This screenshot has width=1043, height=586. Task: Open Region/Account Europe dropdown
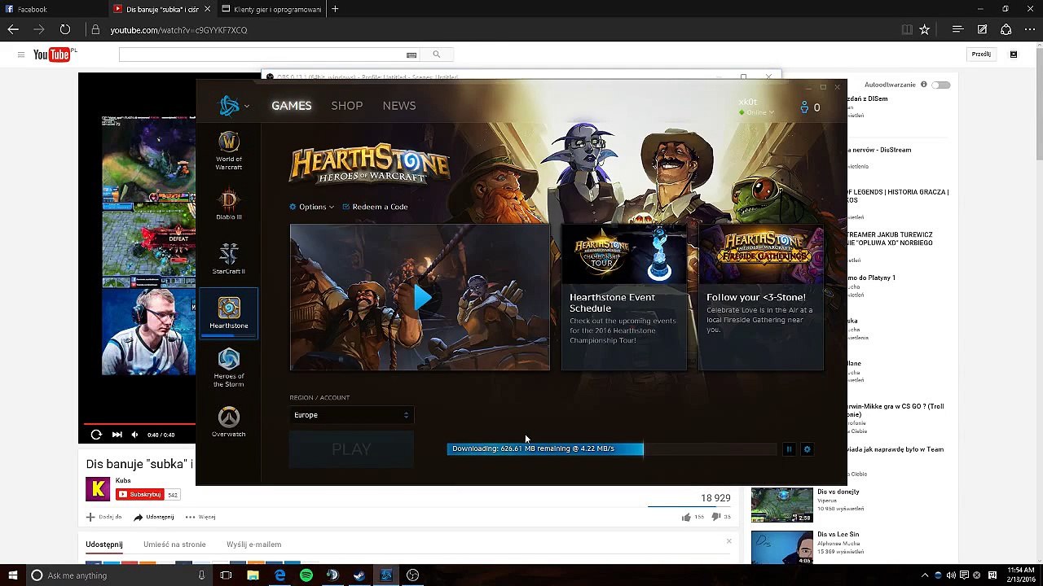(x=351, y=415)
